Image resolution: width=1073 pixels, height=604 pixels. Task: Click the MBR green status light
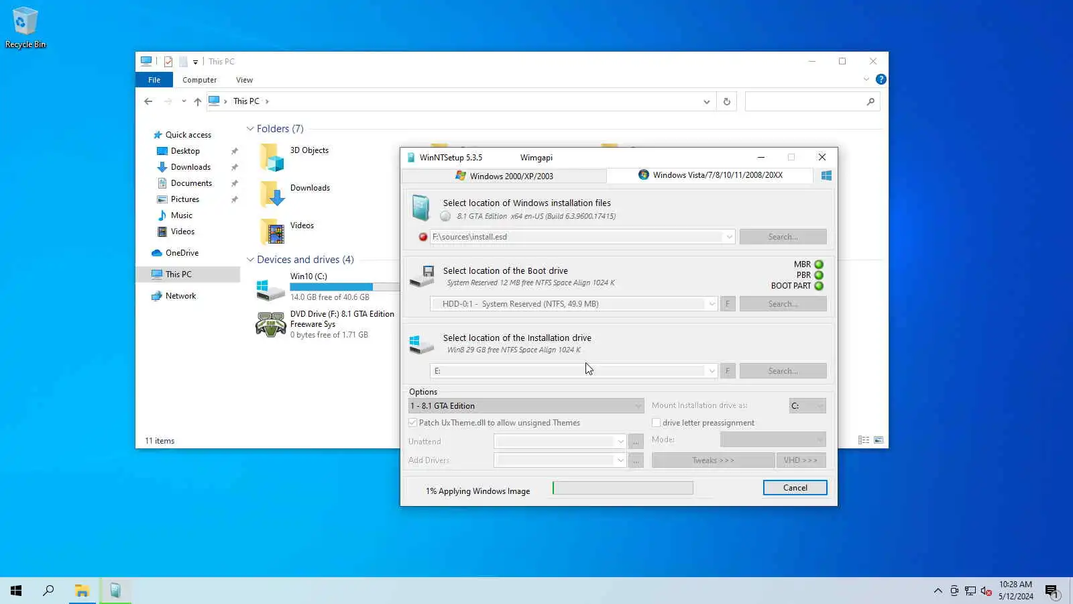click(819, 264)
